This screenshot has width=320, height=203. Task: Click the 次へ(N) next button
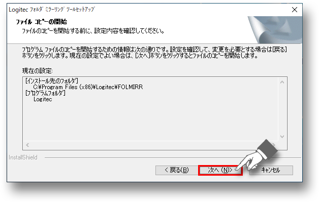220,170
